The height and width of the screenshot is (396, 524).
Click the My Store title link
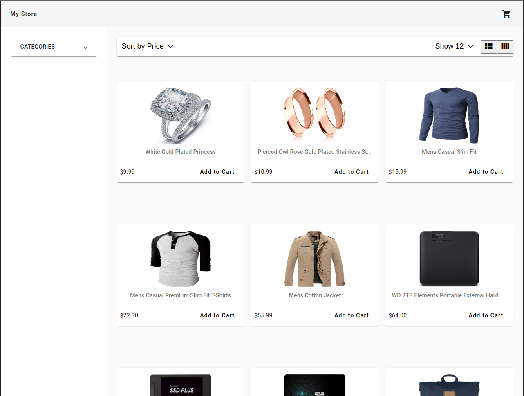[x=24, y=14]
